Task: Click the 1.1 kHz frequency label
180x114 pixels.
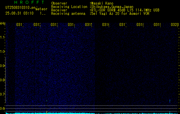Action: point(2,37)
